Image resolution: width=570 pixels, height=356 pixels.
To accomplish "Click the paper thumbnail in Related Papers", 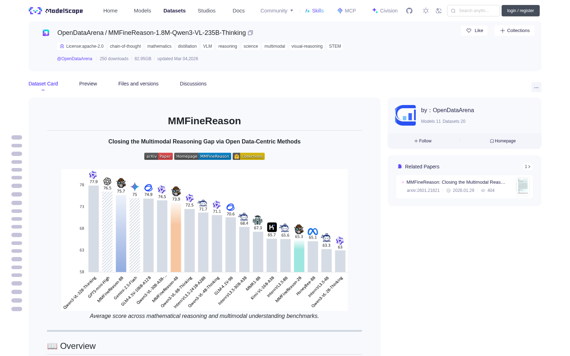I will tap(523, 187).
